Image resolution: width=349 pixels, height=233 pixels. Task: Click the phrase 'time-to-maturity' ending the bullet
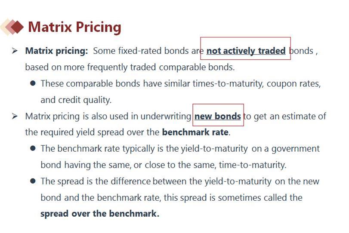(252, 165)
